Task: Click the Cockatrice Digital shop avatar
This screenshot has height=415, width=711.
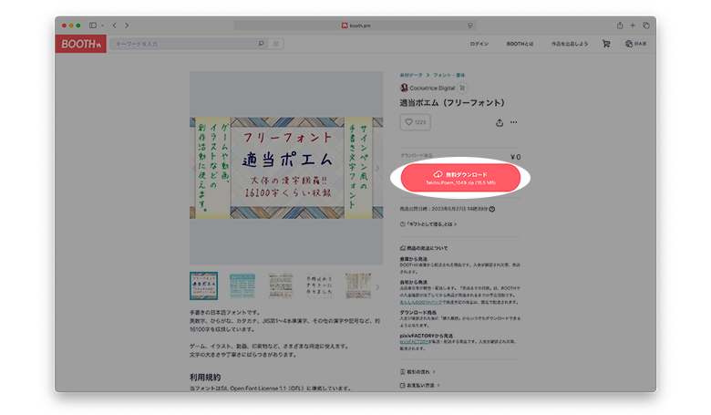Action: pyautogui.click(x=404, y=88)
